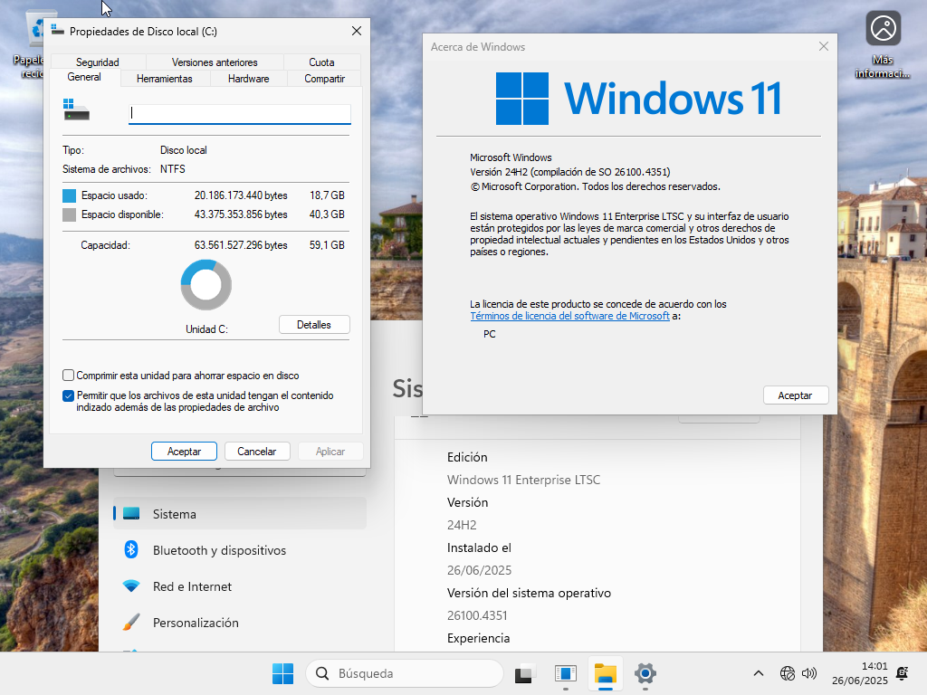
Task: Open Task View from the taskbar
Action: click(x=525, y=673)
